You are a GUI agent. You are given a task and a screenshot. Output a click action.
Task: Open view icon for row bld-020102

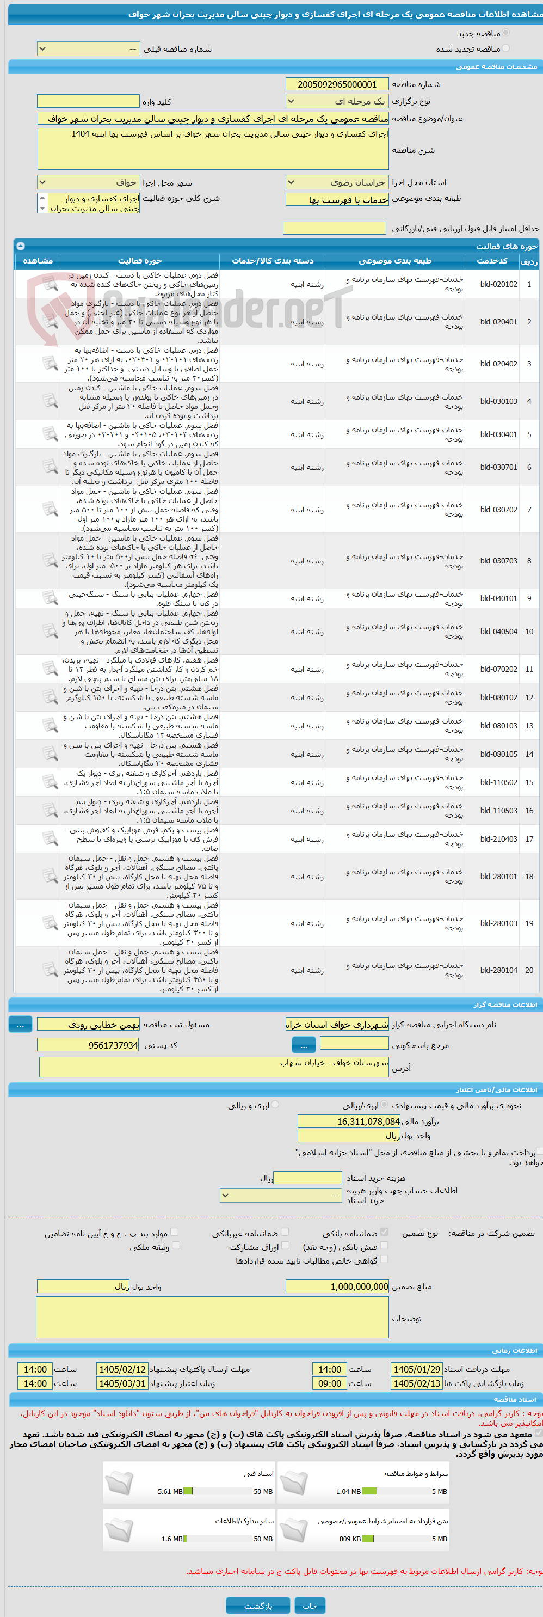coord(50,284)
